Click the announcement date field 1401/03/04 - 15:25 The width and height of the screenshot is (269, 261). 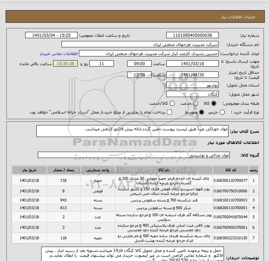(51, 35)
